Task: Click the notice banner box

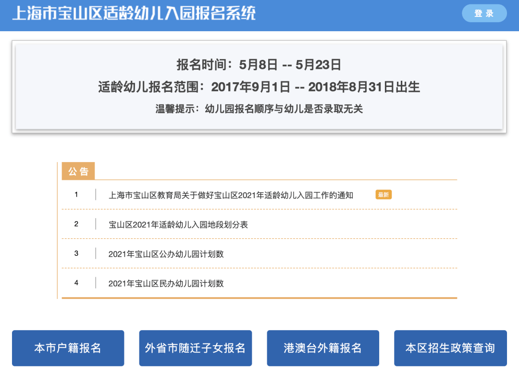Action: click(259, 86)
